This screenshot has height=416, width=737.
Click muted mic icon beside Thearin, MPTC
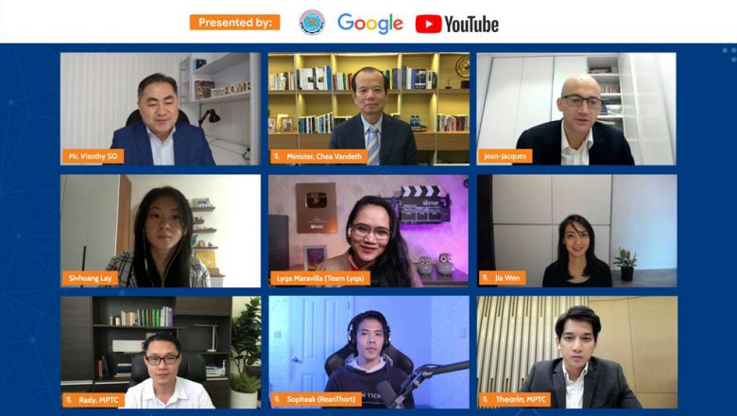click(487, 400)
